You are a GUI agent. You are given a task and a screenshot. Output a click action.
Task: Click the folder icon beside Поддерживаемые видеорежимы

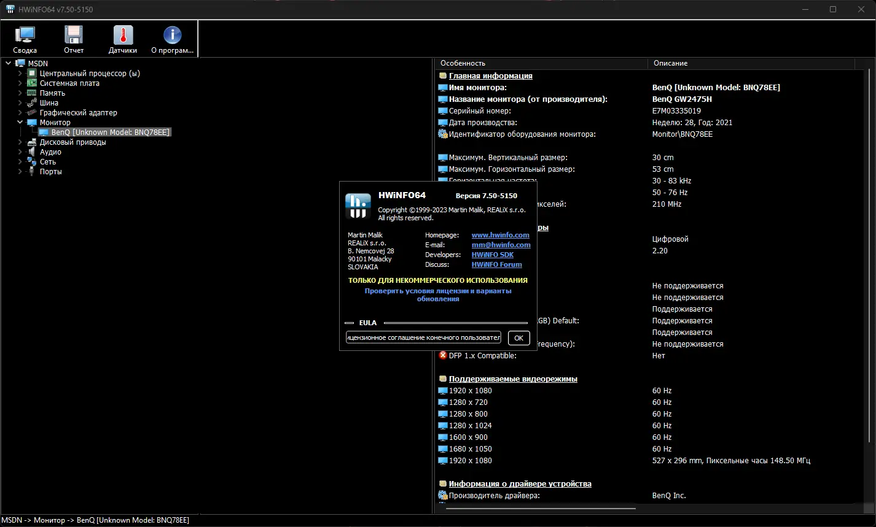[443, 379]
